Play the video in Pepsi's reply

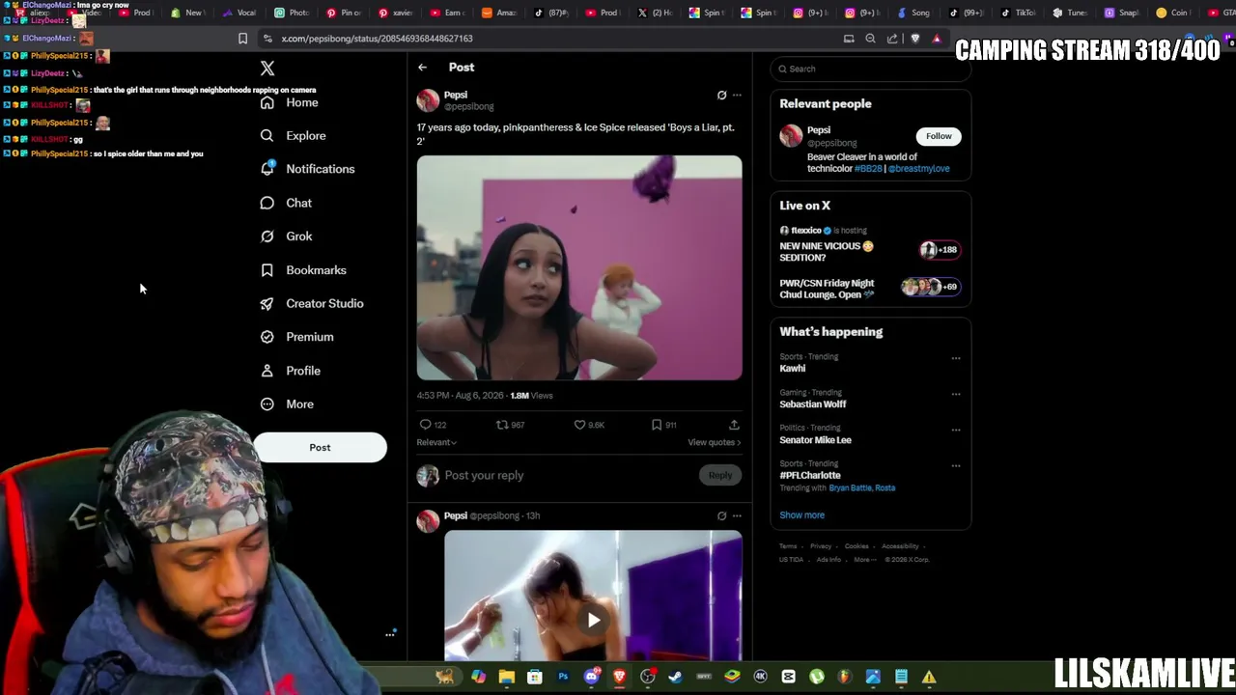point(593,620)
